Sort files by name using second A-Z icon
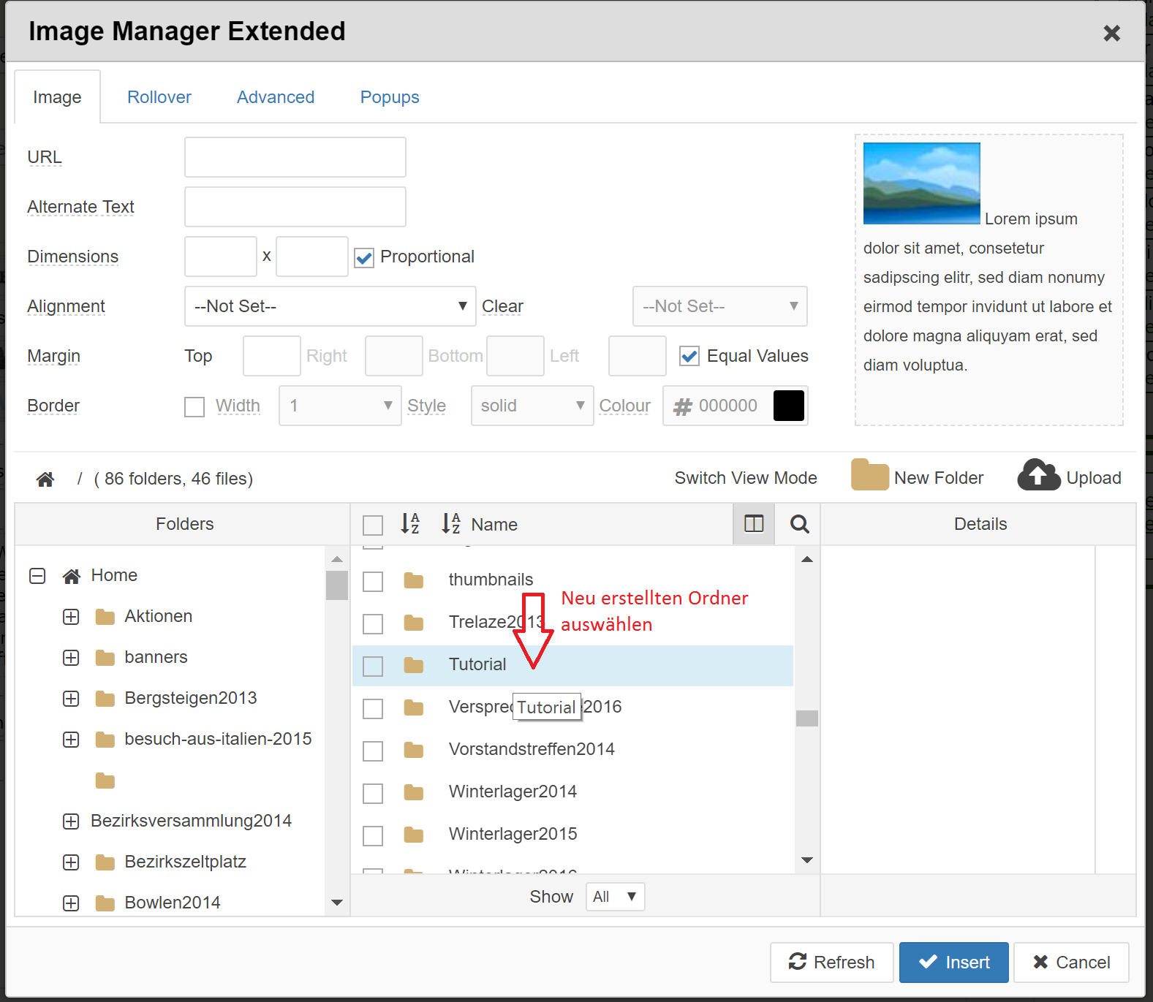This screenshot has height=1002, width=1153. click(450, 524)
